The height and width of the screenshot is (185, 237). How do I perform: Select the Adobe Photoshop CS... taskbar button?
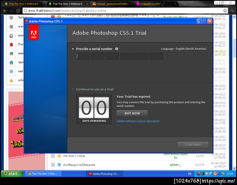(105, 174)
